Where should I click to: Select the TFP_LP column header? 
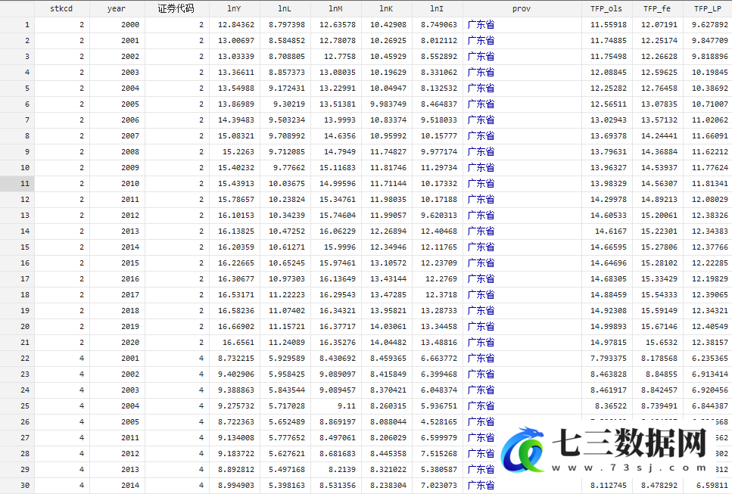(708, 8)
